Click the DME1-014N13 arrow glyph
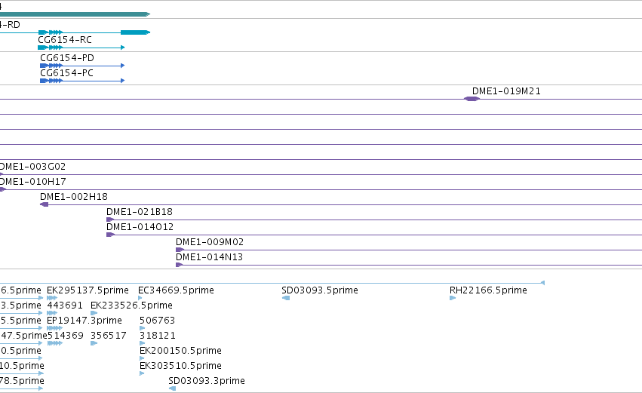Viewport: 642px width, 393px height. coord(179,265)
